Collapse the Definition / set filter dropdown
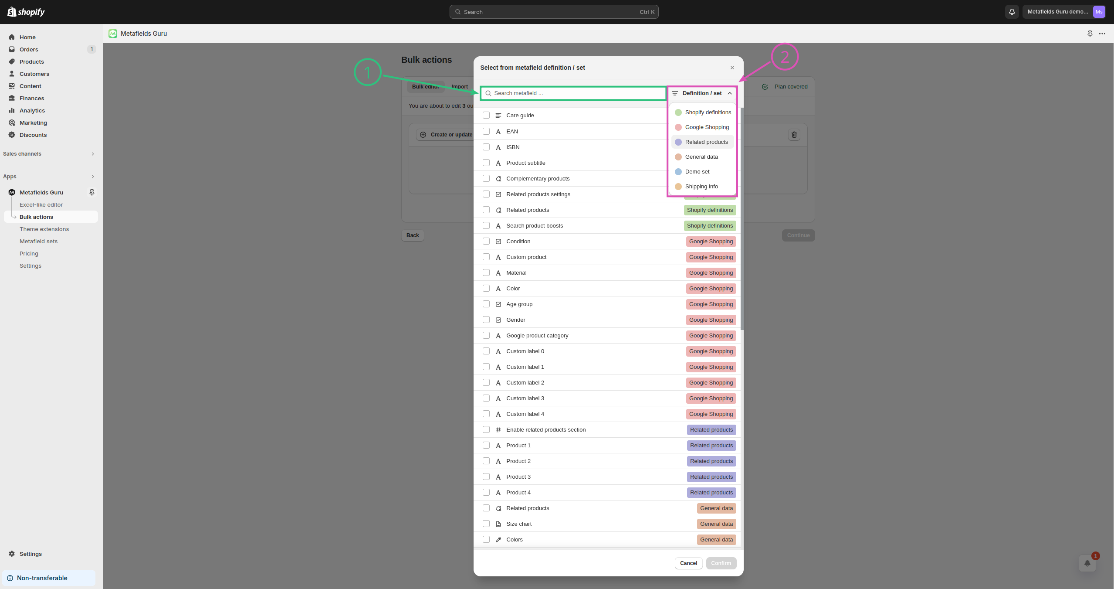Viewport: 1114px width, 589px height. coord(702,93)
